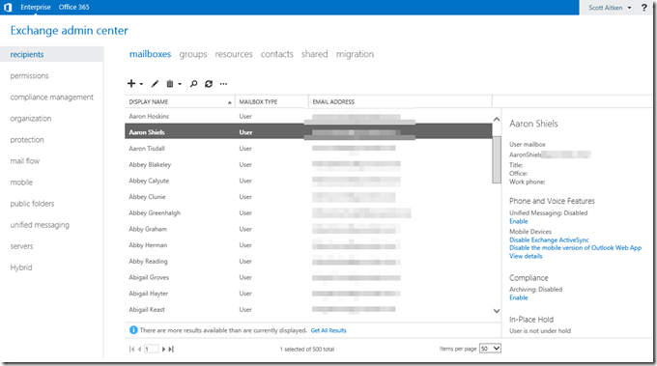Click the mailbox list scrollbar thumb
Viewport: 657px width, 366px height.
pos(497,159)
